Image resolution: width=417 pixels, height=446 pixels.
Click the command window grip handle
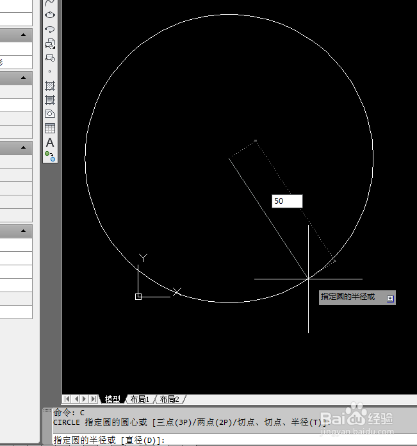(47, 410)
